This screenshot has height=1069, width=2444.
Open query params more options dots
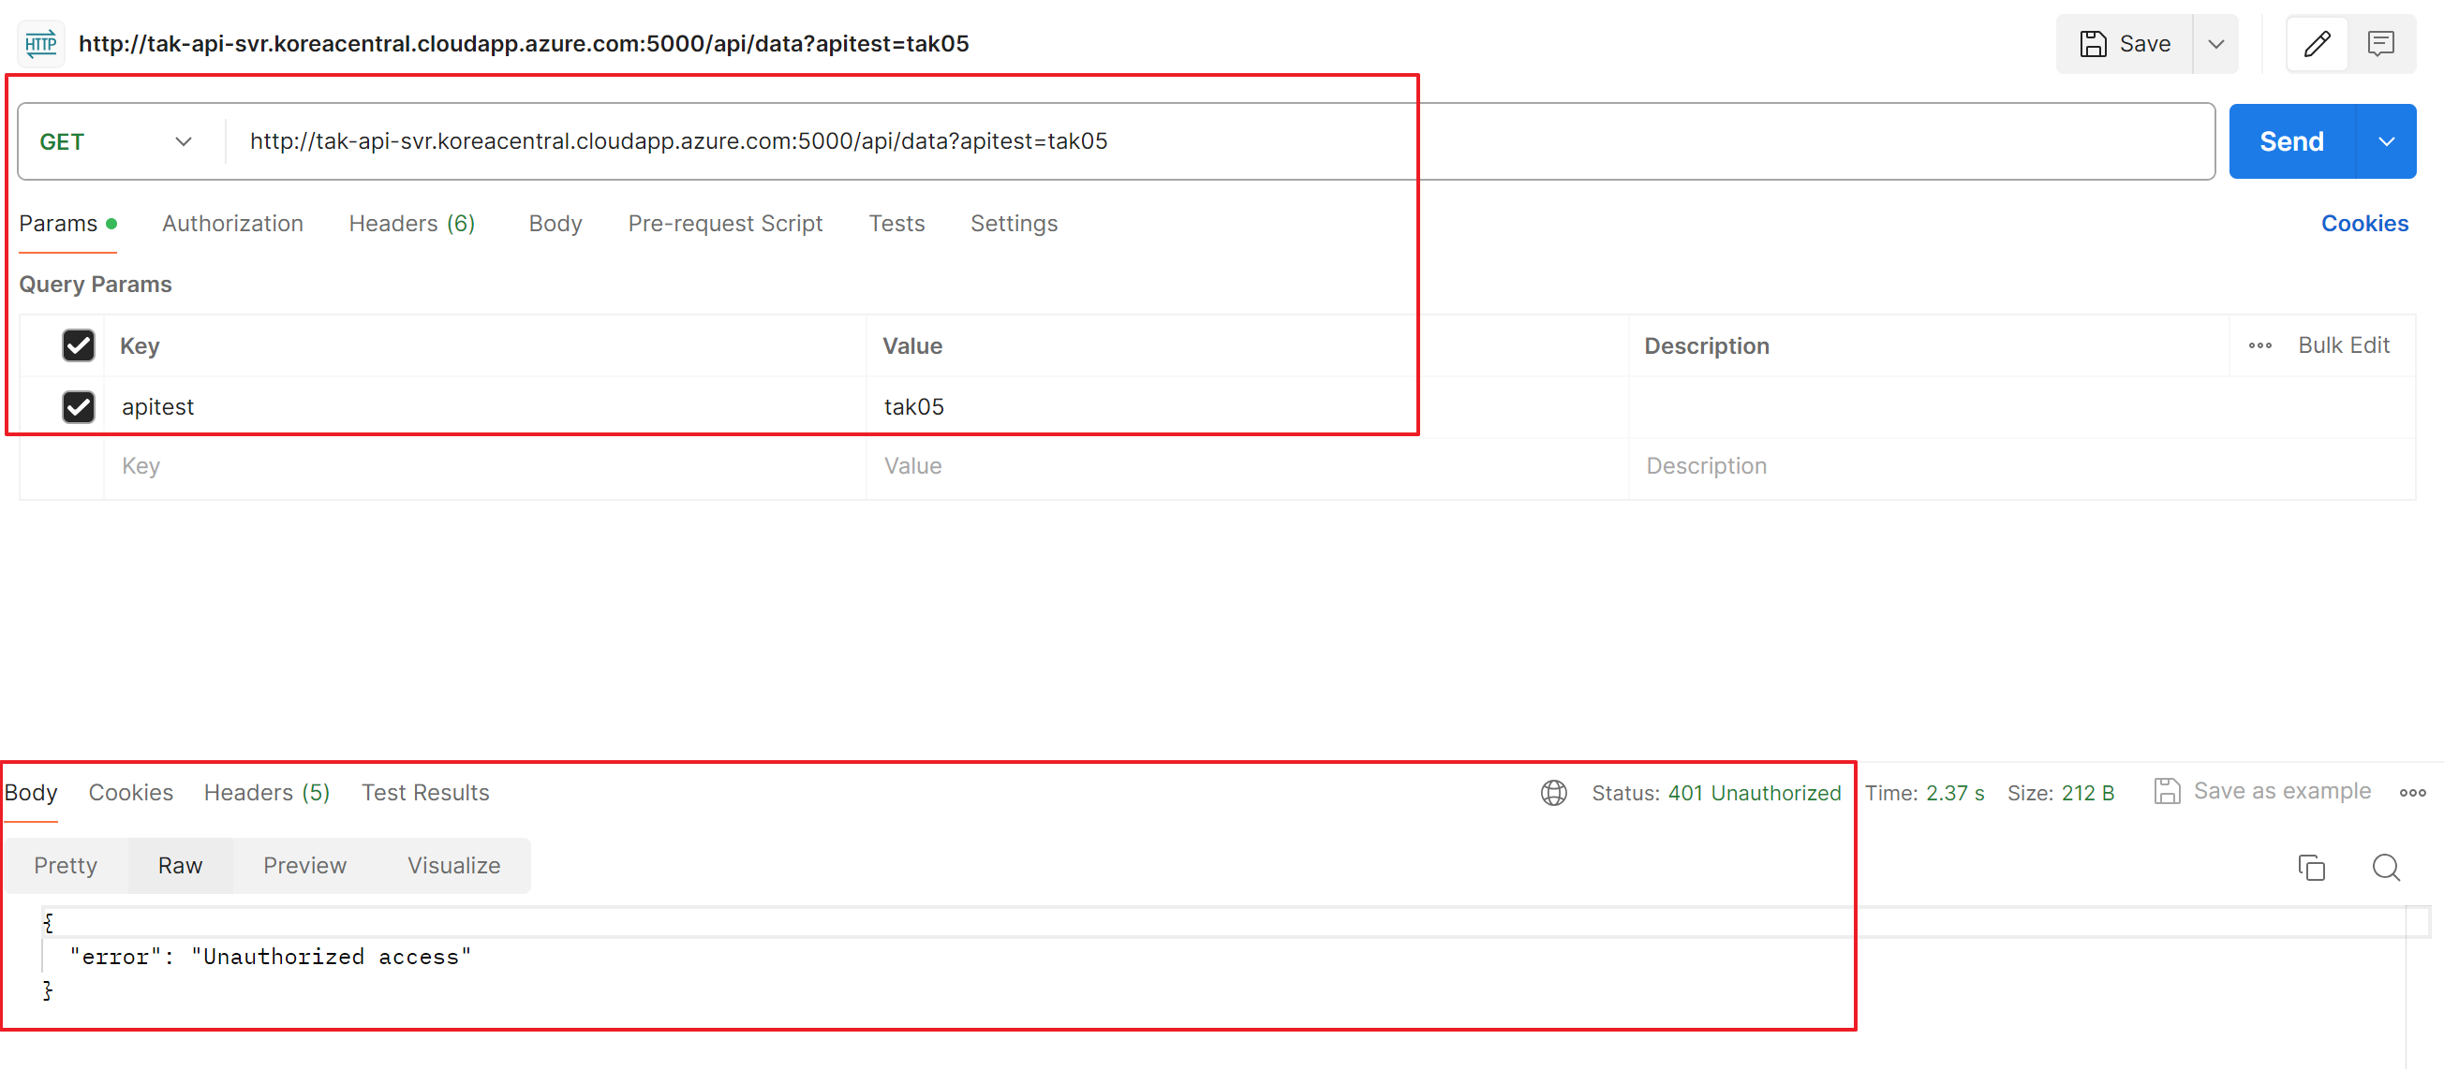point(2260,346)
